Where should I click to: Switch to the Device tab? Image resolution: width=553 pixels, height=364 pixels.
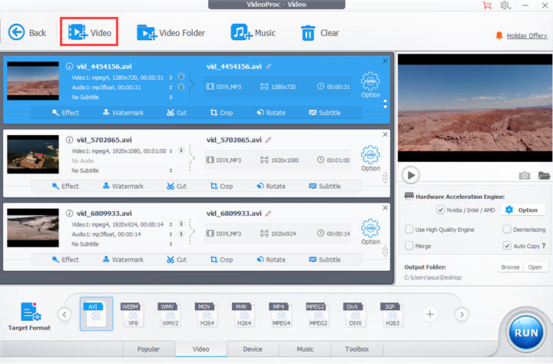click(x=253, y=349)
